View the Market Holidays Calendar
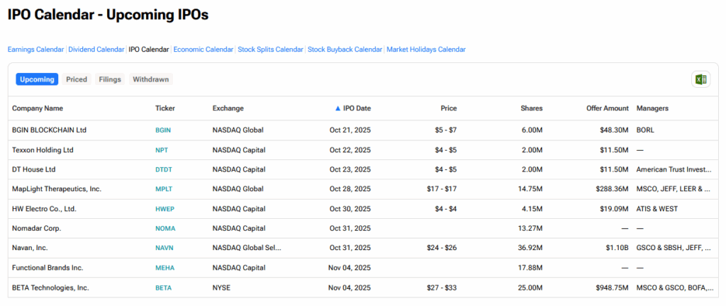The image size is (726, 306). click(426, 50)
